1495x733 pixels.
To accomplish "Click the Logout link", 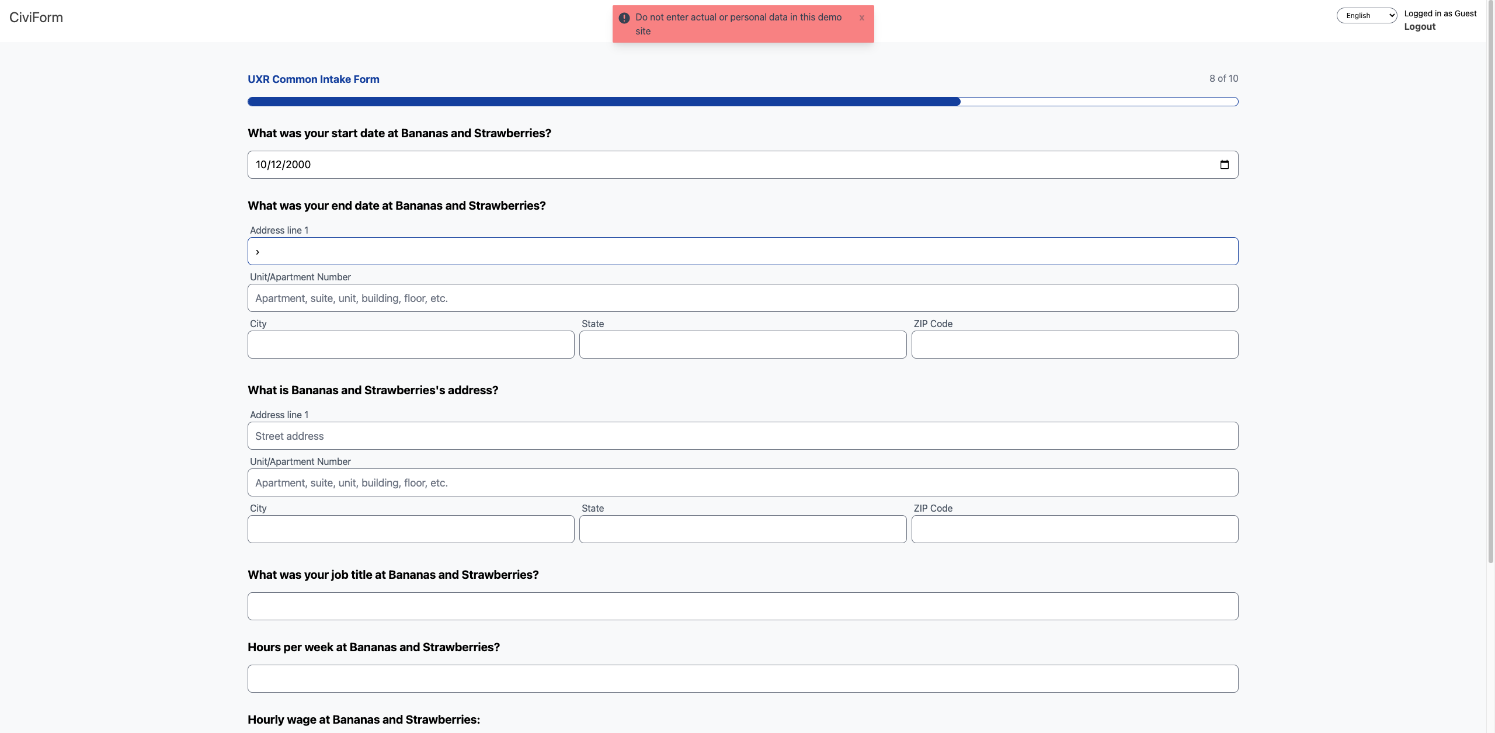I will 1419,26.
